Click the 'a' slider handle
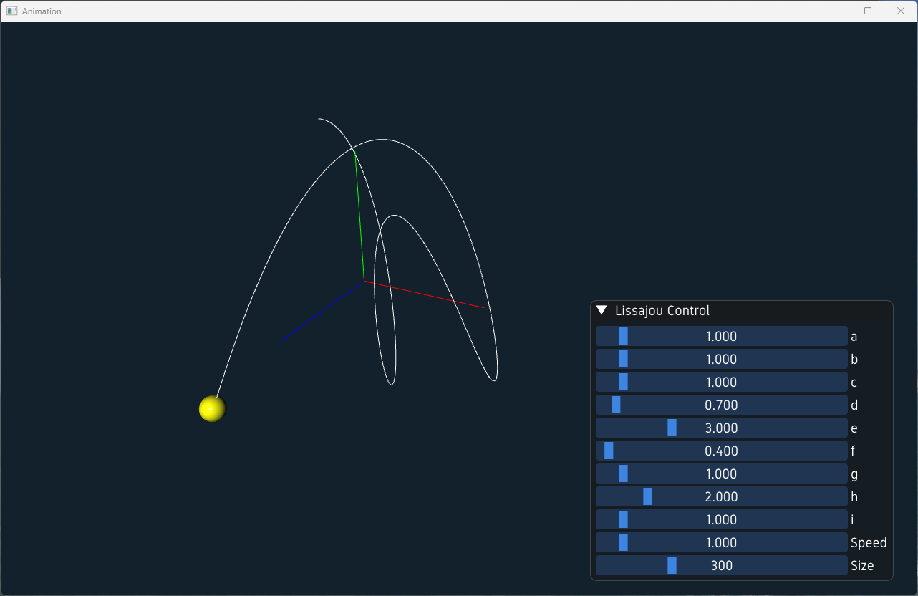The height and width of the screenshot is (596, 918). pyautogui.click(x=623, y=336)
